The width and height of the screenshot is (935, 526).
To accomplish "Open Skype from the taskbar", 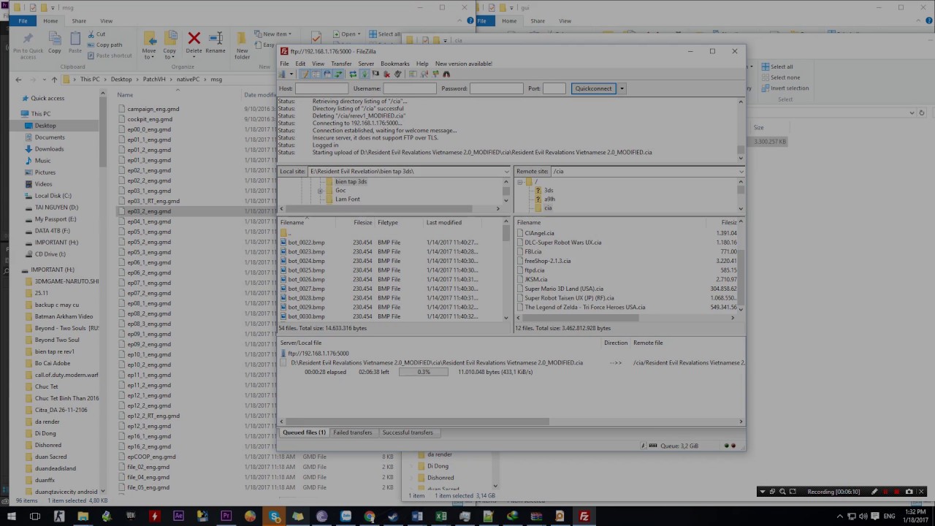I will pos(275,517).
